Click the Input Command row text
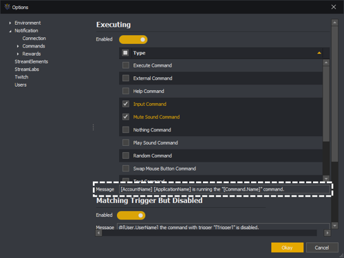This screenshot has width=344, height=258. point(150,104)
